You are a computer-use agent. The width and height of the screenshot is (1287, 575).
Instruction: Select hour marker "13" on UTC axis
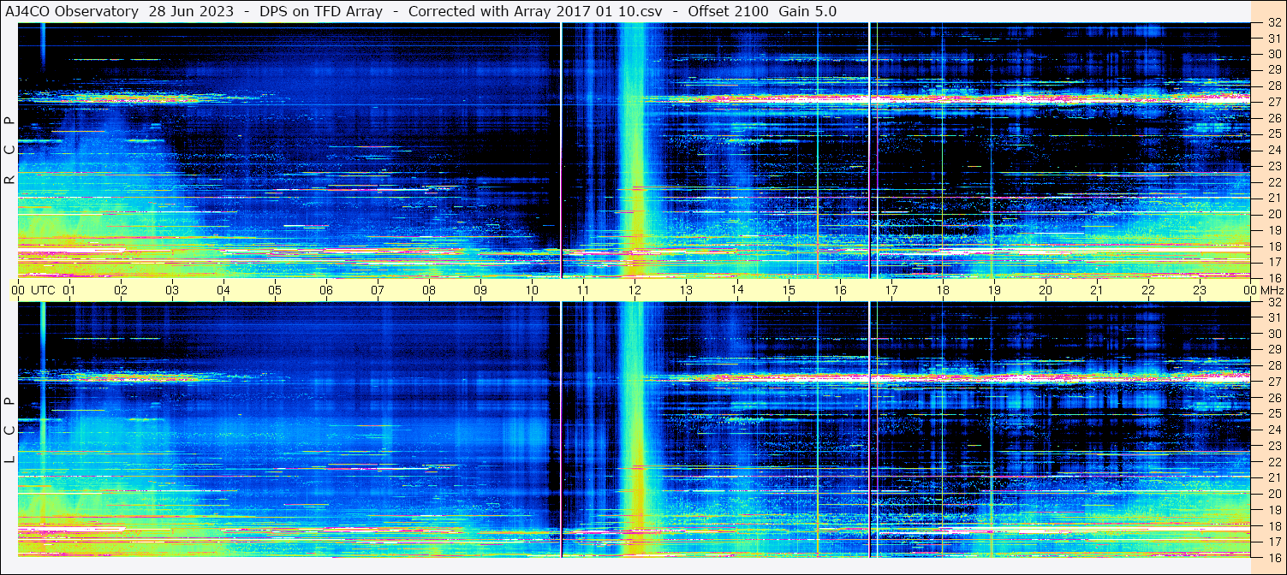(686, 290)
